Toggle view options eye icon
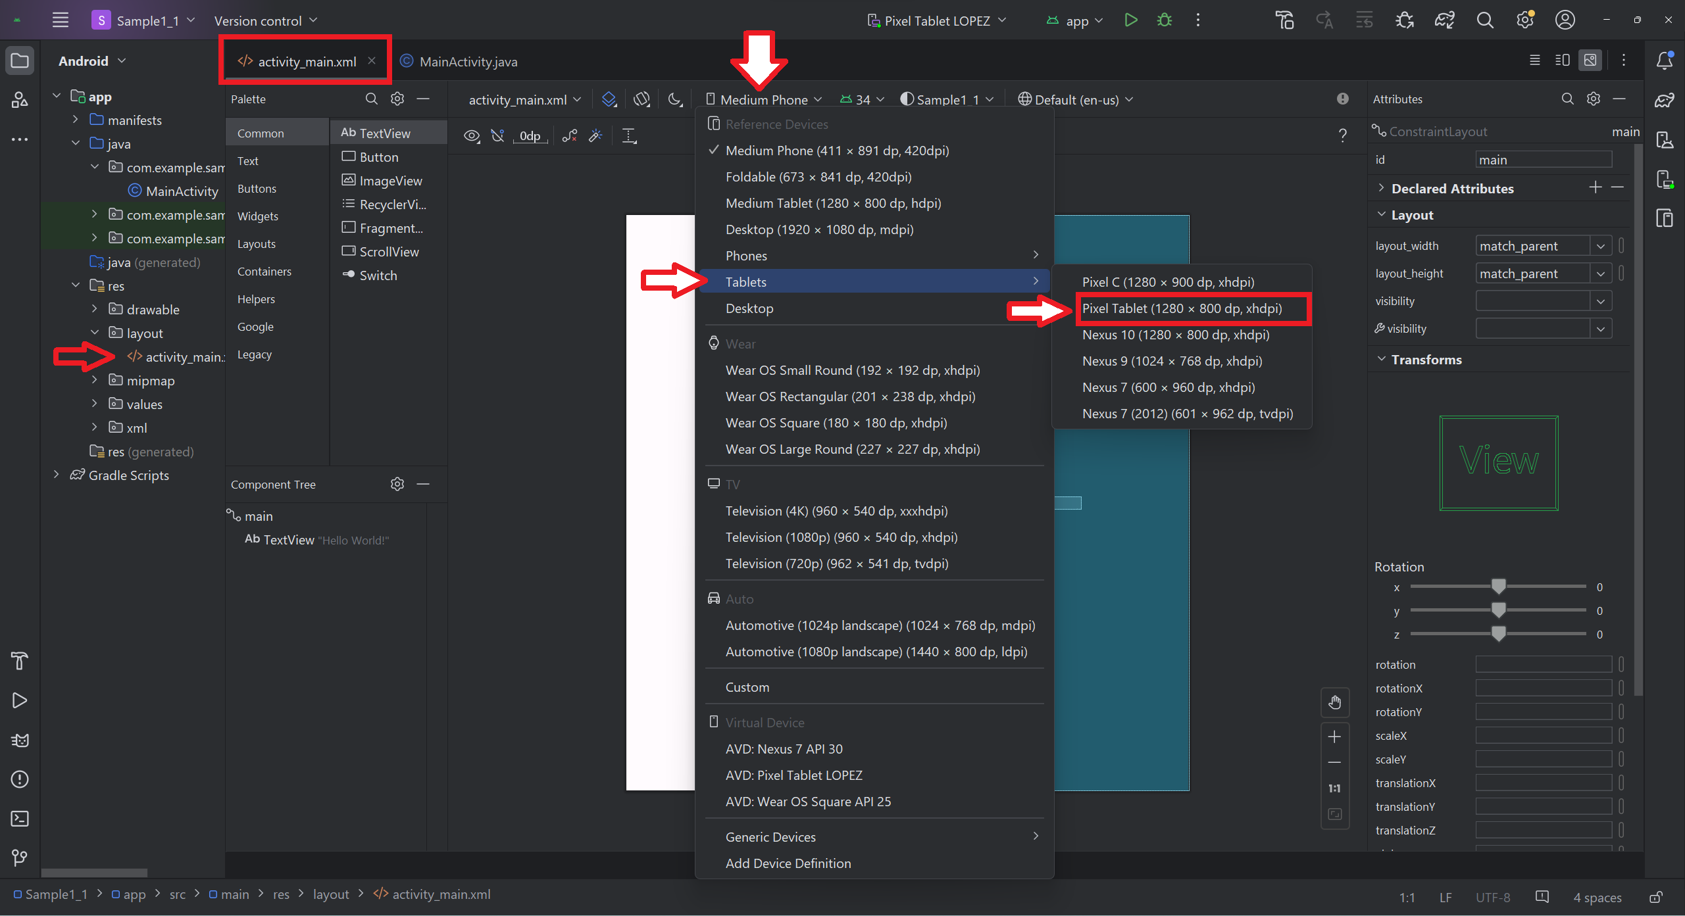Screen dimensions: 1685x916 (x=472, y=136)
